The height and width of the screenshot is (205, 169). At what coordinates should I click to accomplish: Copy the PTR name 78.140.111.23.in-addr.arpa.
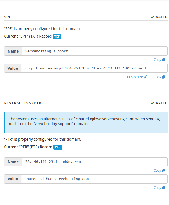[159, 170]
